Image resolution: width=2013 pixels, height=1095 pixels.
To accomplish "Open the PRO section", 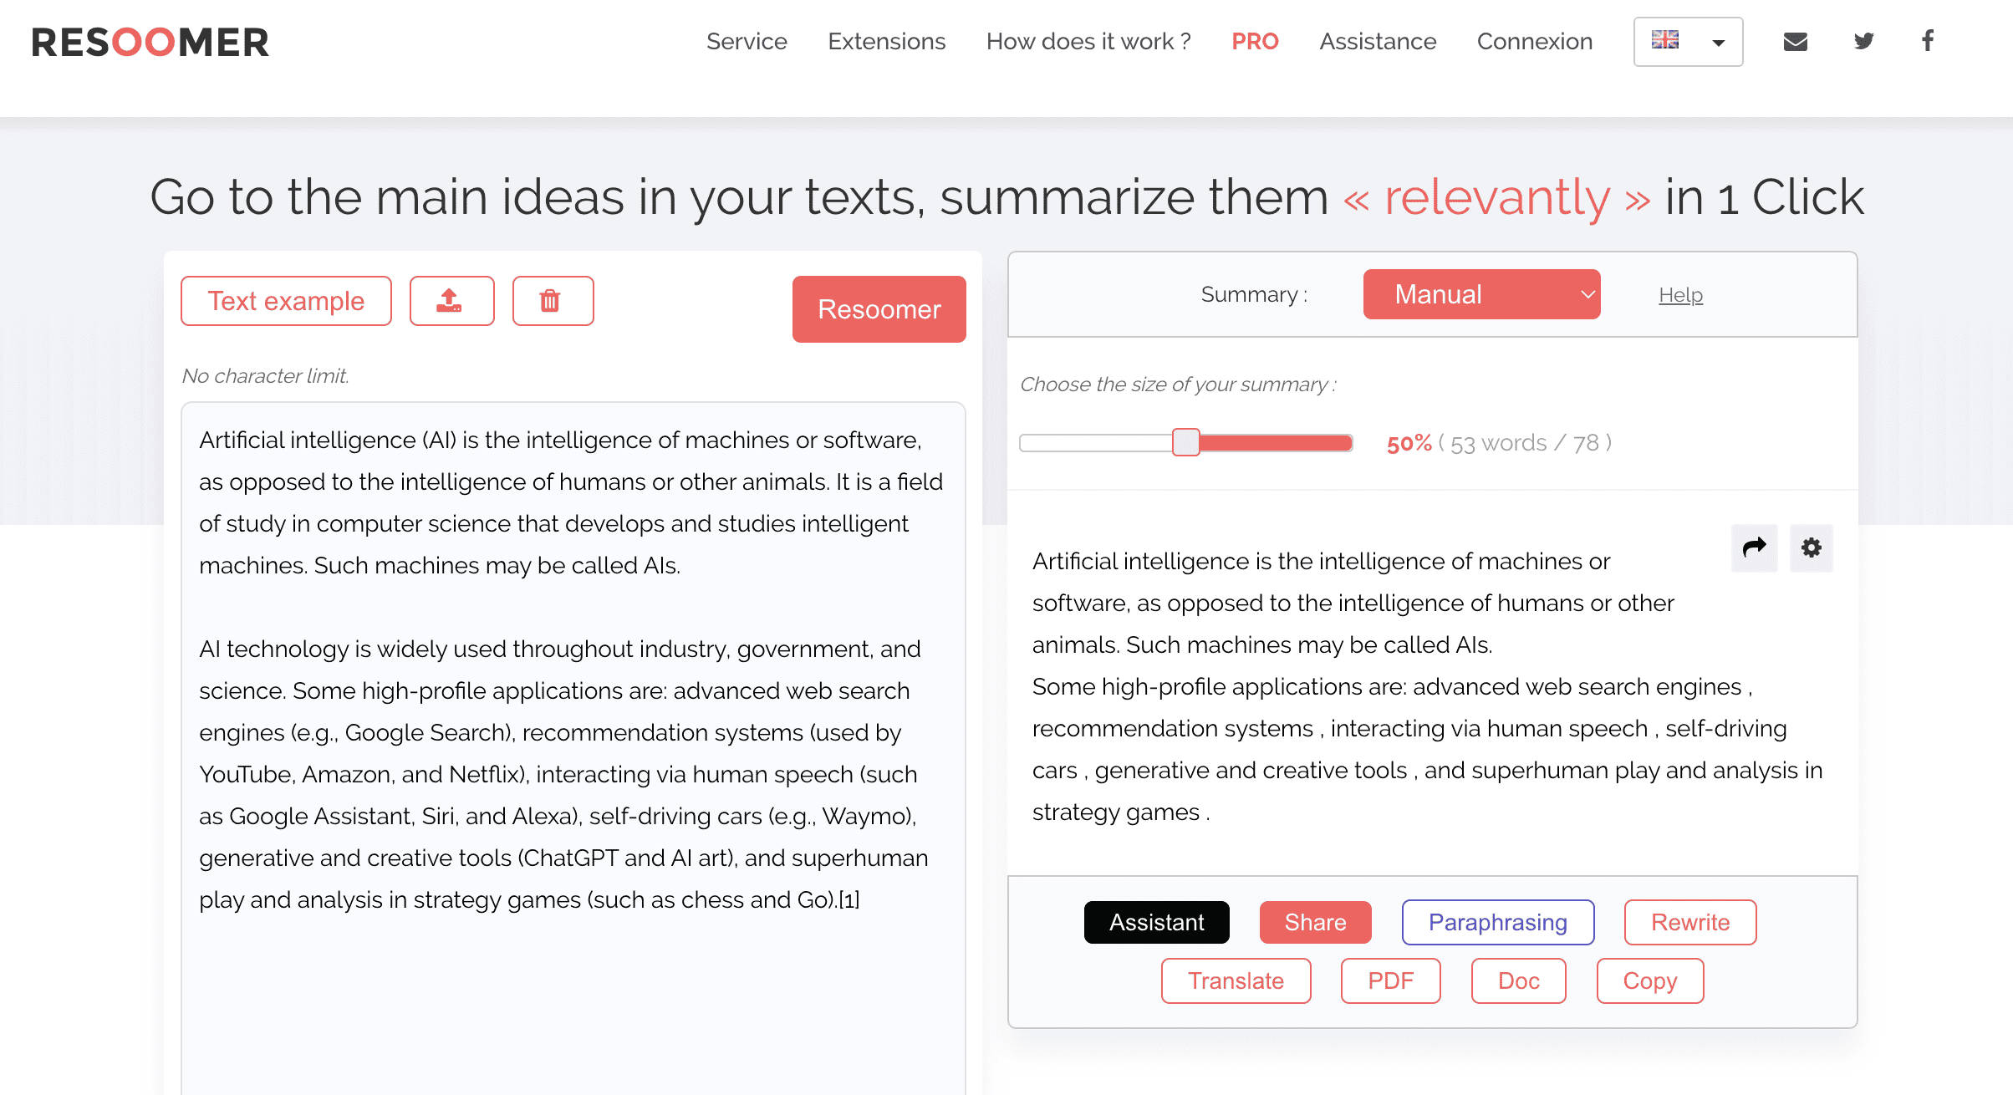I will 1254,41.
